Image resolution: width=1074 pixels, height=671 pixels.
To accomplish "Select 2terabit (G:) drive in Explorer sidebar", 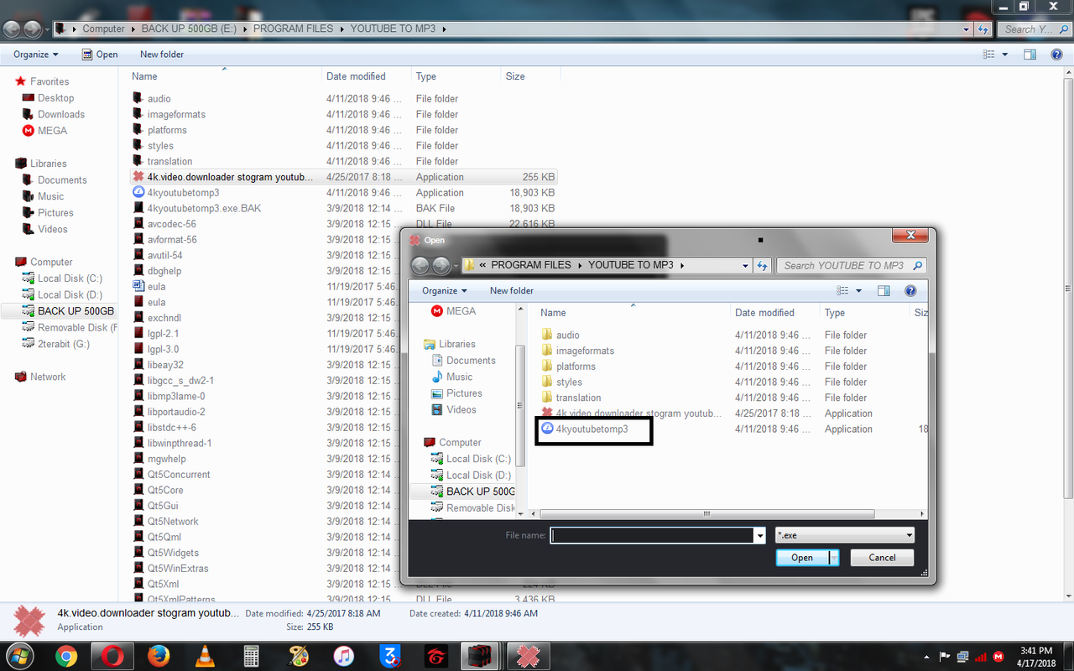I will (x=56, y=344).
